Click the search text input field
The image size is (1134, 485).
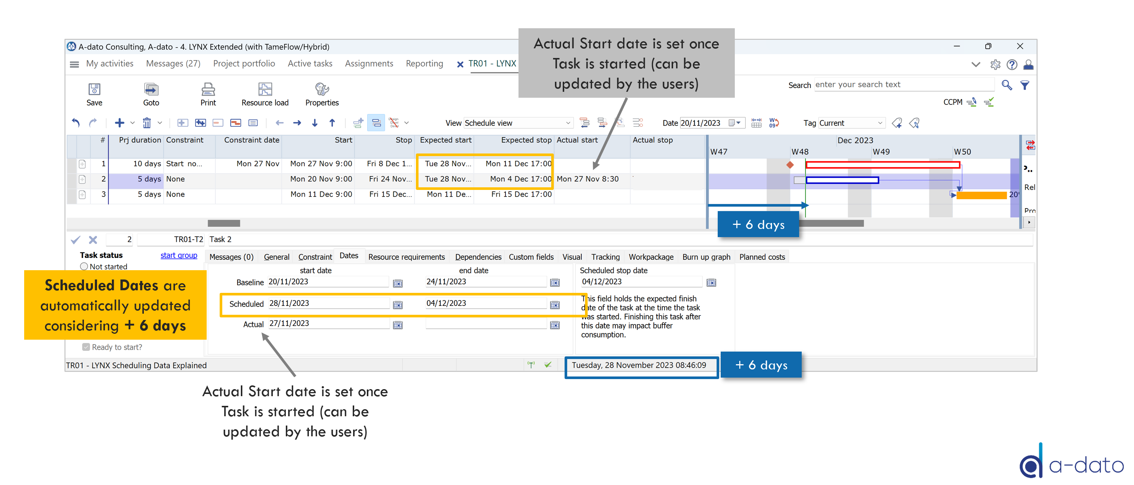pyautogui.click(x=904, y=84)
